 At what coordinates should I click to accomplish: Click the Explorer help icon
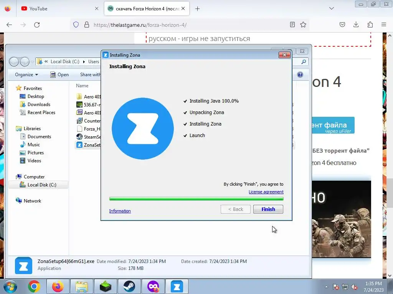(x=300, y=75)
